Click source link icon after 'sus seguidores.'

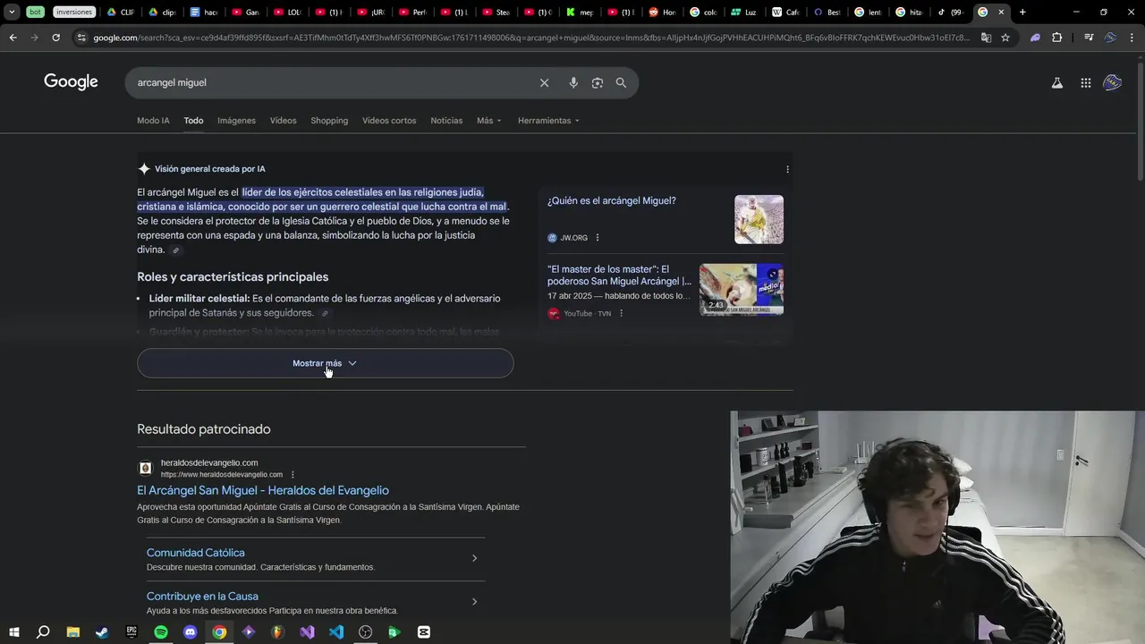coord(325,313)
